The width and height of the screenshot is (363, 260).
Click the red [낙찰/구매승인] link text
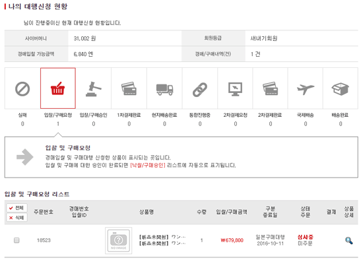click(148, 165)
